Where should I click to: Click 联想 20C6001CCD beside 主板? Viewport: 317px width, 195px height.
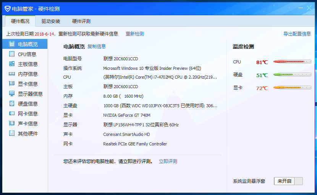[121, 87]
